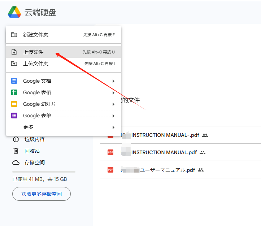Screen dimensions: 261x226
Task: Click the new folder icon
Action: point(14,35)
